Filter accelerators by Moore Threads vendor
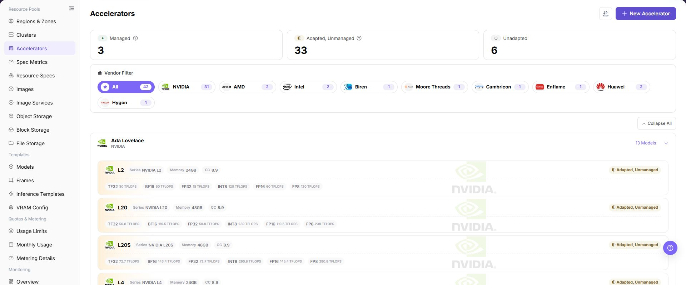This screenshot has width=686, height=285. 434,87
